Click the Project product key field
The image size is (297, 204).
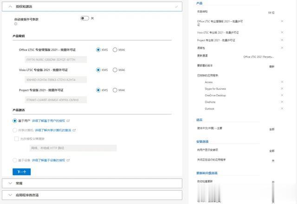tap(56, 100)
